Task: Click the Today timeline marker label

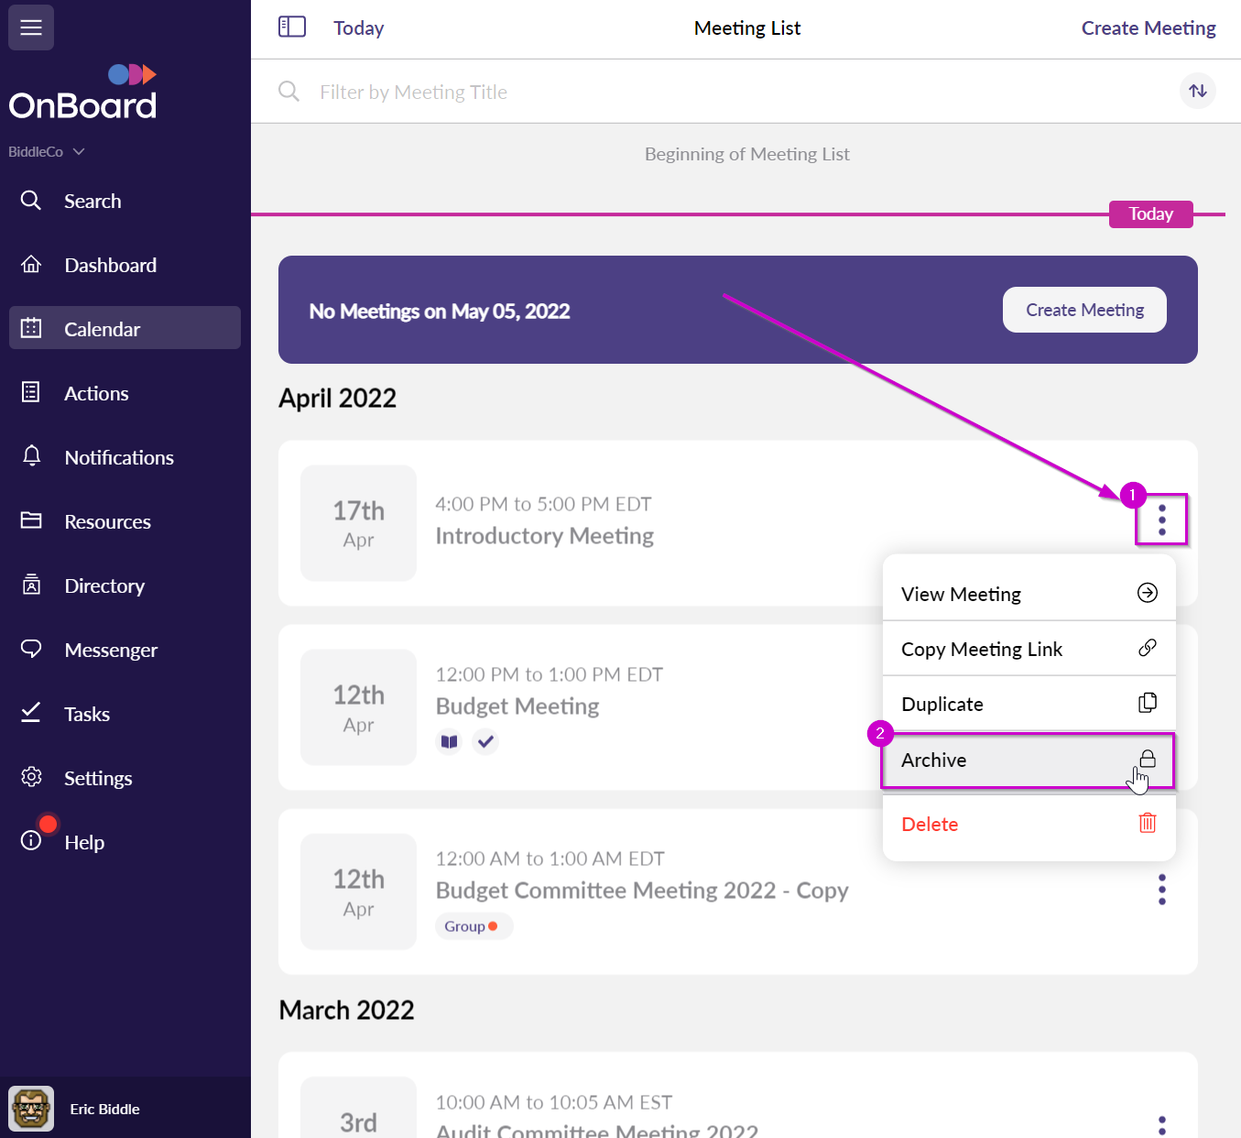Action: (1151, 214)
